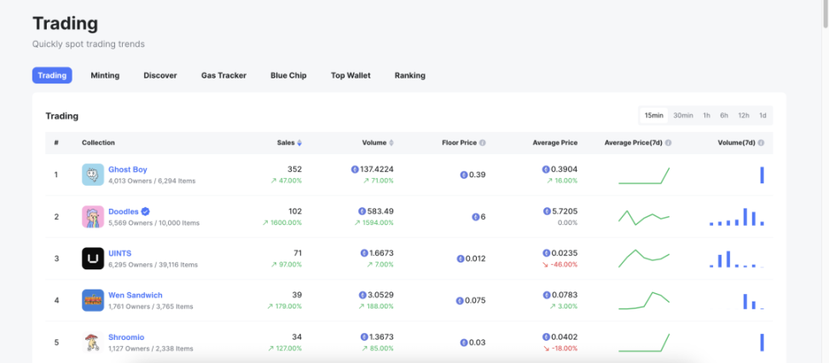Set the time range to 1d
The image size is (829, 363).
point(762,115)
